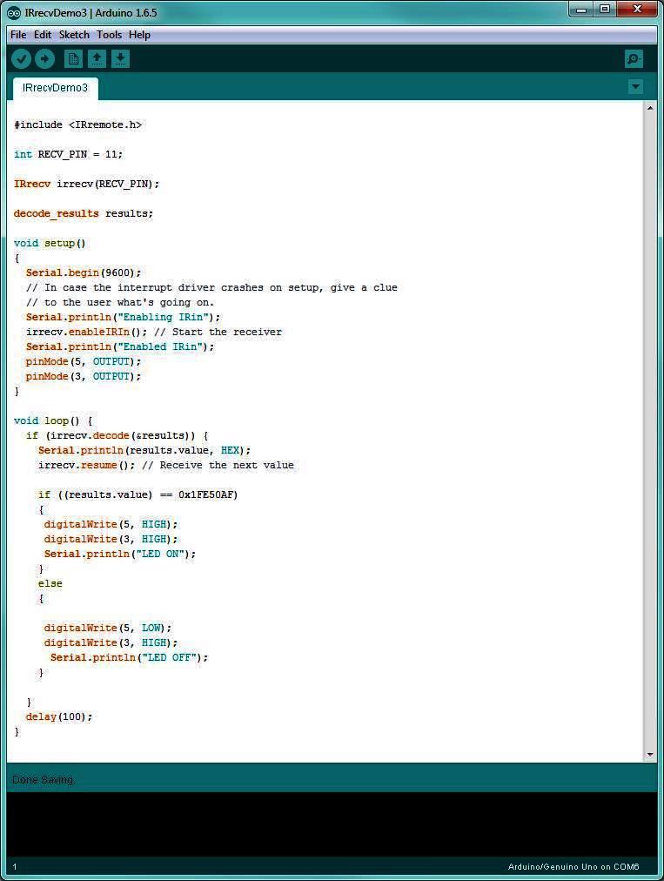
Task: Open the Serial Monitor magnifier icon
Action: (x=634, y=58)
